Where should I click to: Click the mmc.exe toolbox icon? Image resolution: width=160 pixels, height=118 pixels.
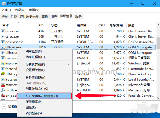coord(3,85)
